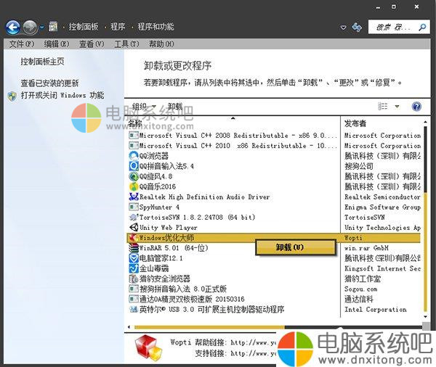This screenshot has width=436, height=367.
Task: Click the Wopti details pane icon
Action: coord(148,347)
